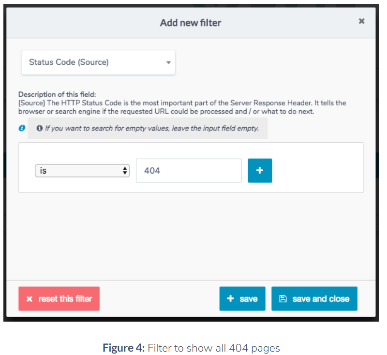
Task: Click the empty values hint text
Action: [152, 128]
